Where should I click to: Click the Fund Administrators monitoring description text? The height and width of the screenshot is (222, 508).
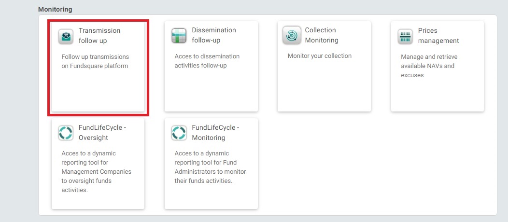(210, 167)
